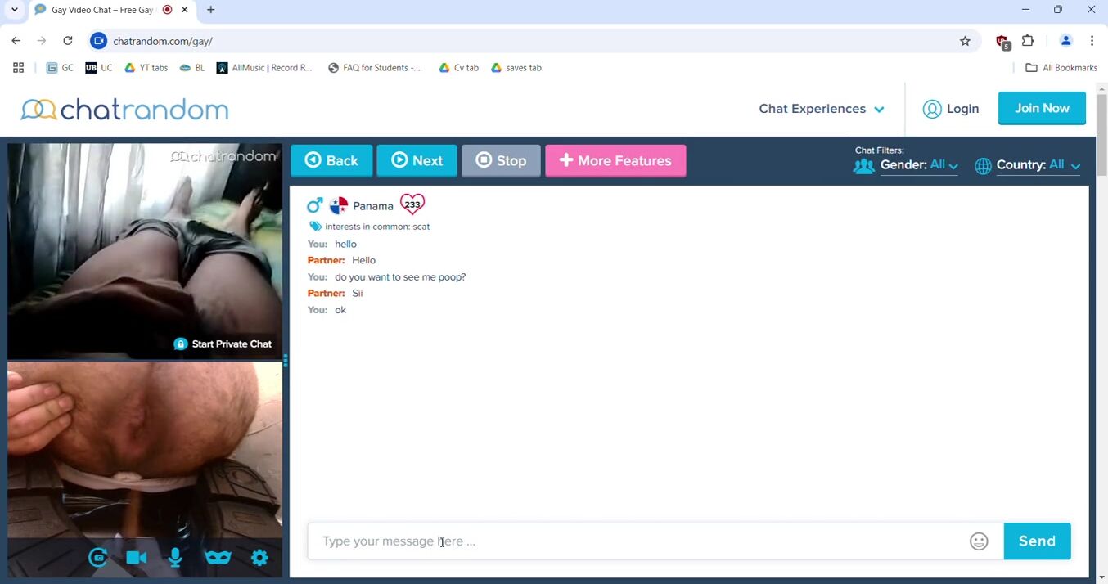1108x584 pixels.
Task: Open the video settings gear
Action: pos(259,558)
